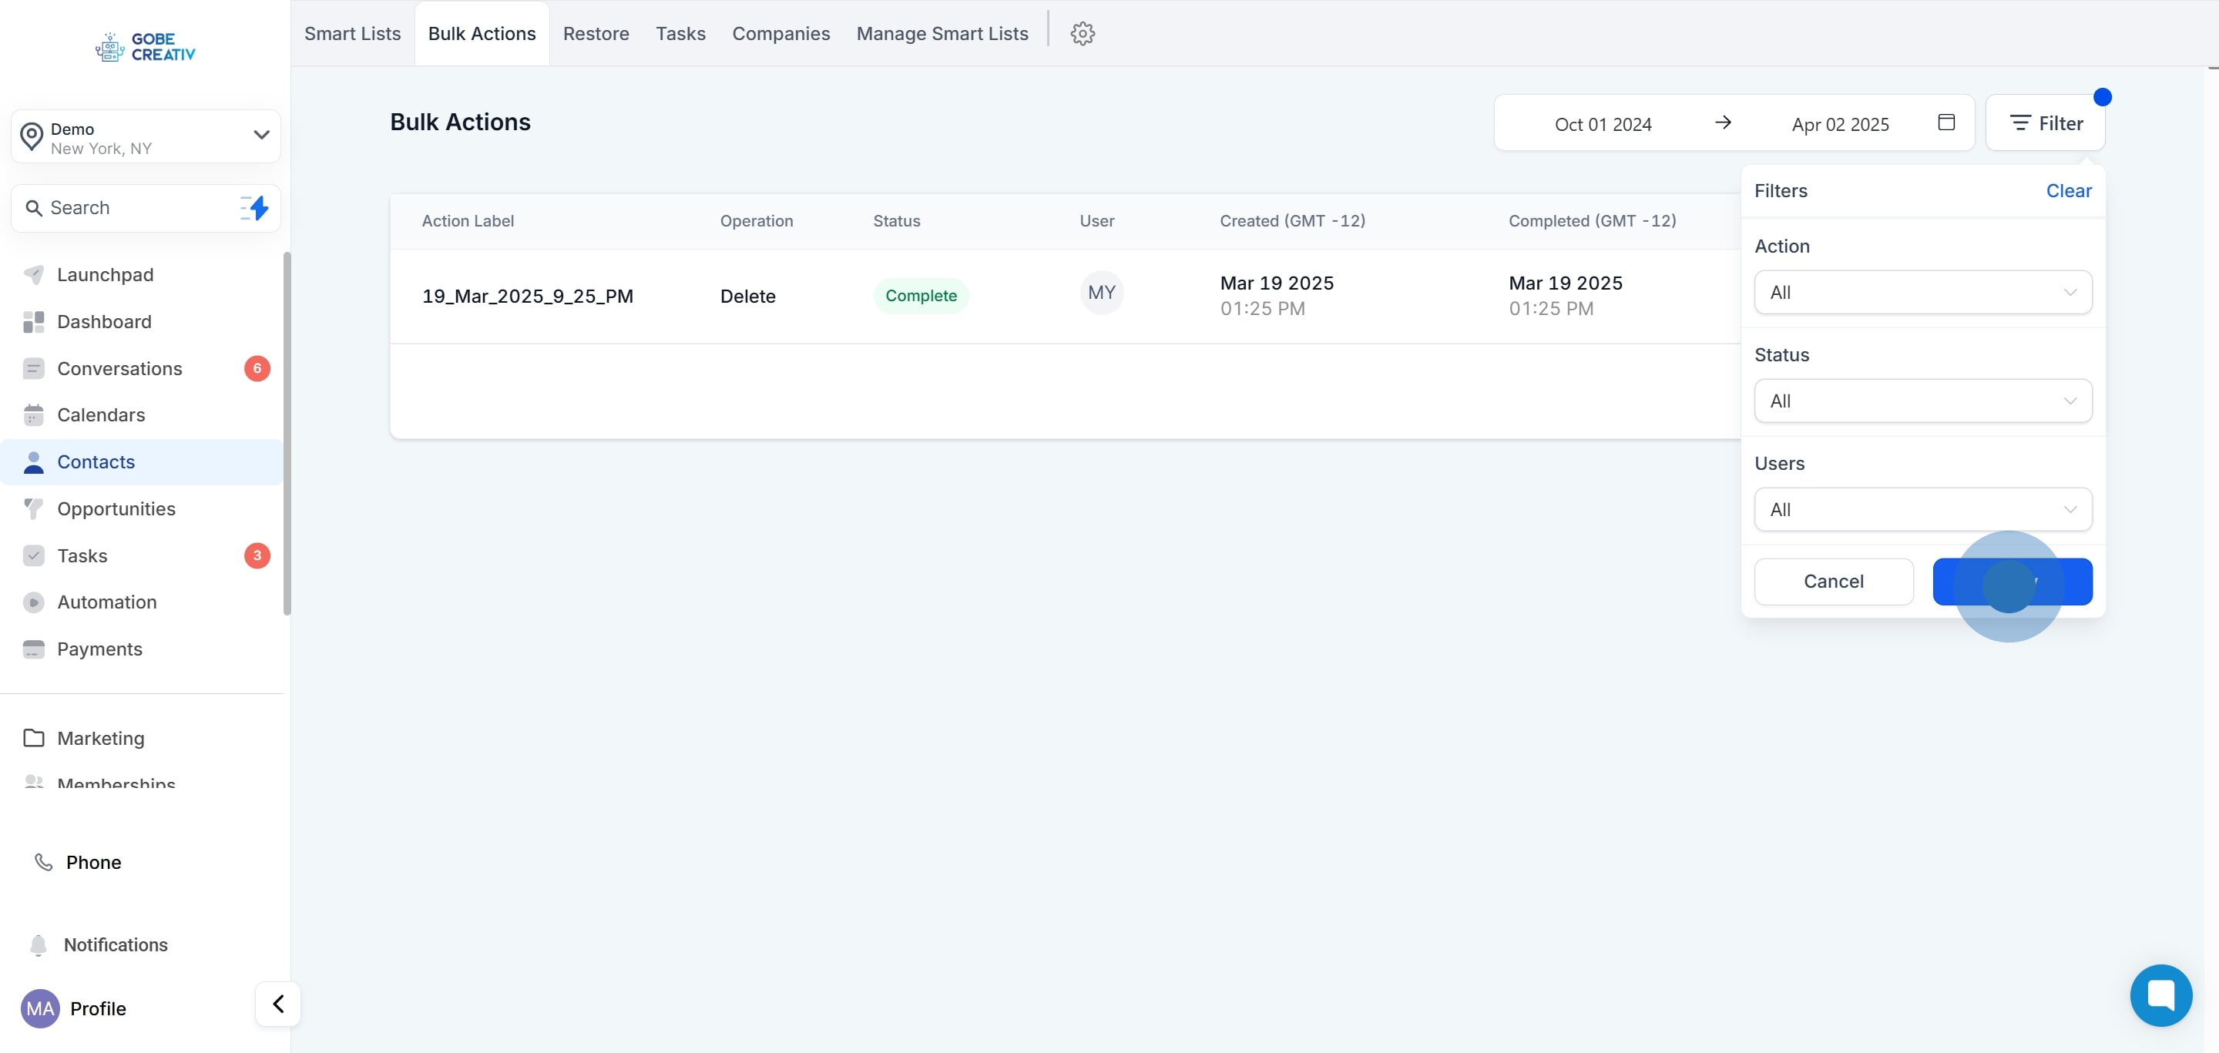Open the settings gear icon

point(1082,34)
